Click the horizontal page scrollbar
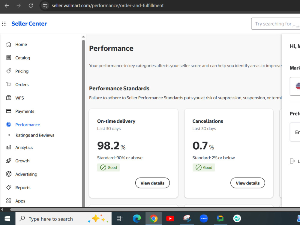Viewport: 300px width, 225px height. pyautogui.click(x=155, y=209)
